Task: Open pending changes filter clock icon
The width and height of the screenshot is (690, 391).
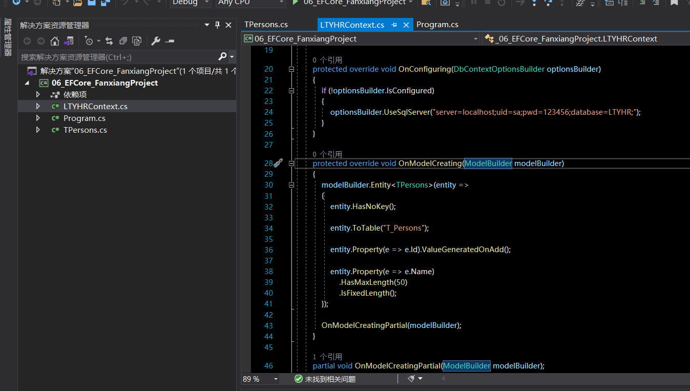Action: [x=89, y=41]
